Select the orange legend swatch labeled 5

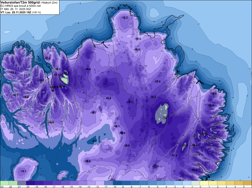(x=247, y=183)
